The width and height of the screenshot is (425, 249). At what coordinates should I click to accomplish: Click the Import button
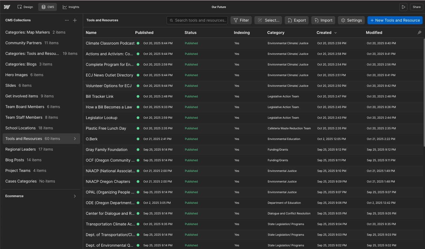[x=323, y=20]
